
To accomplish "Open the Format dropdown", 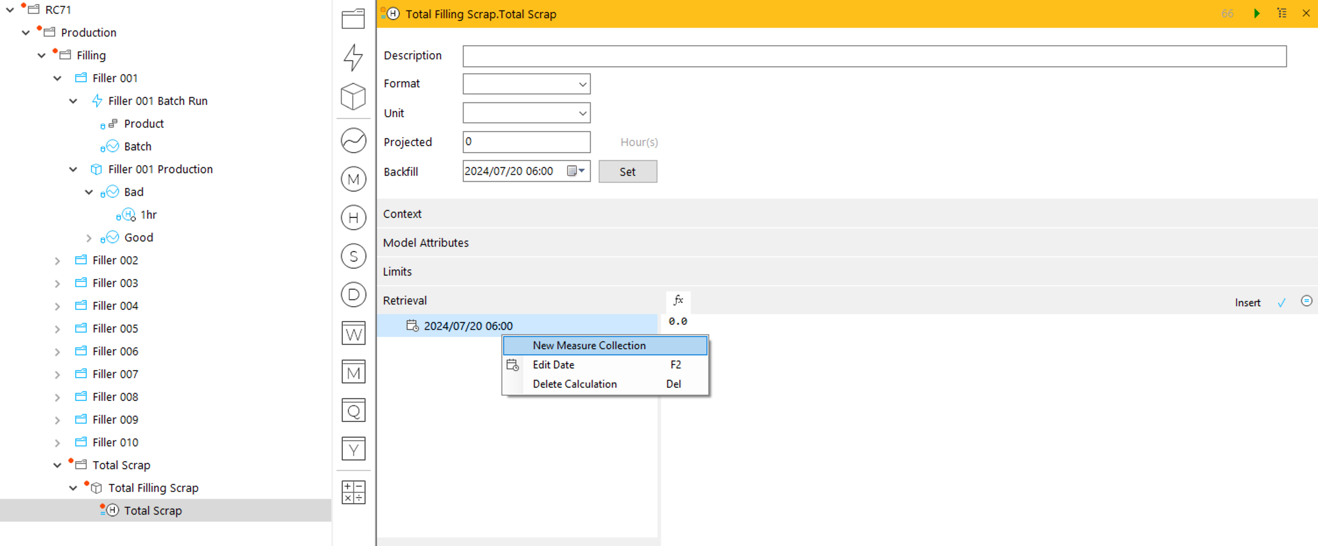I will [526, 84].
